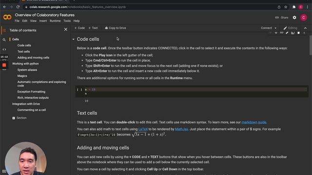Image resolution: width=312 pixels, height=175 pixels.
Task: Open the Connect dropdown arrow
Action: pyautogui.click(x=275, y=28)
